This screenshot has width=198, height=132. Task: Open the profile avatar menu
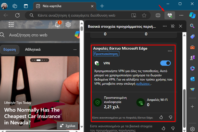pyautogui.click(x=4, y=6)
